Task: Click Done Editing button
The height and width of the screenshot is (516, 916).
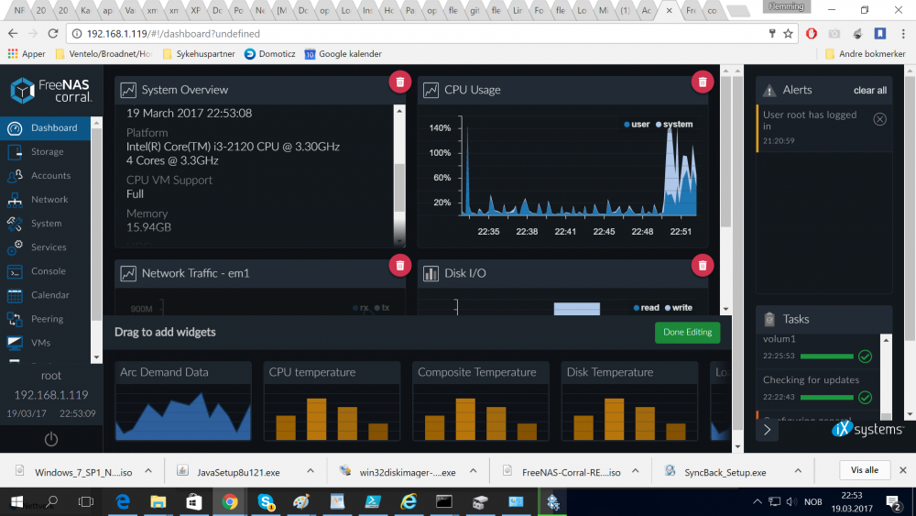Action: pyautogui.click(x=687, y=332)
